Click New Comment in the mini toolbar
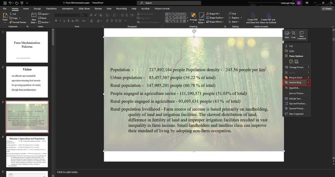The height and width of the screenshot is (177, 335). [x=301, y=35]
